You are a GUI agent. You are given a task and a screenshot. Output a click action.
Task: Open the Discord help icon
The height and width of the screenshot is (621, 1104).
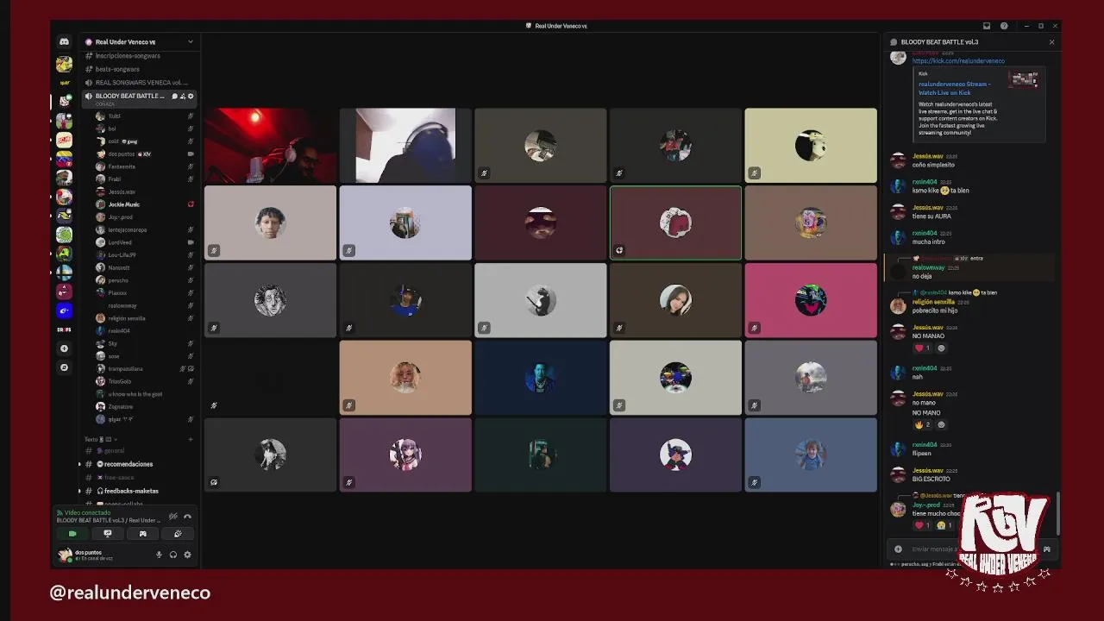click(1004, 26)
